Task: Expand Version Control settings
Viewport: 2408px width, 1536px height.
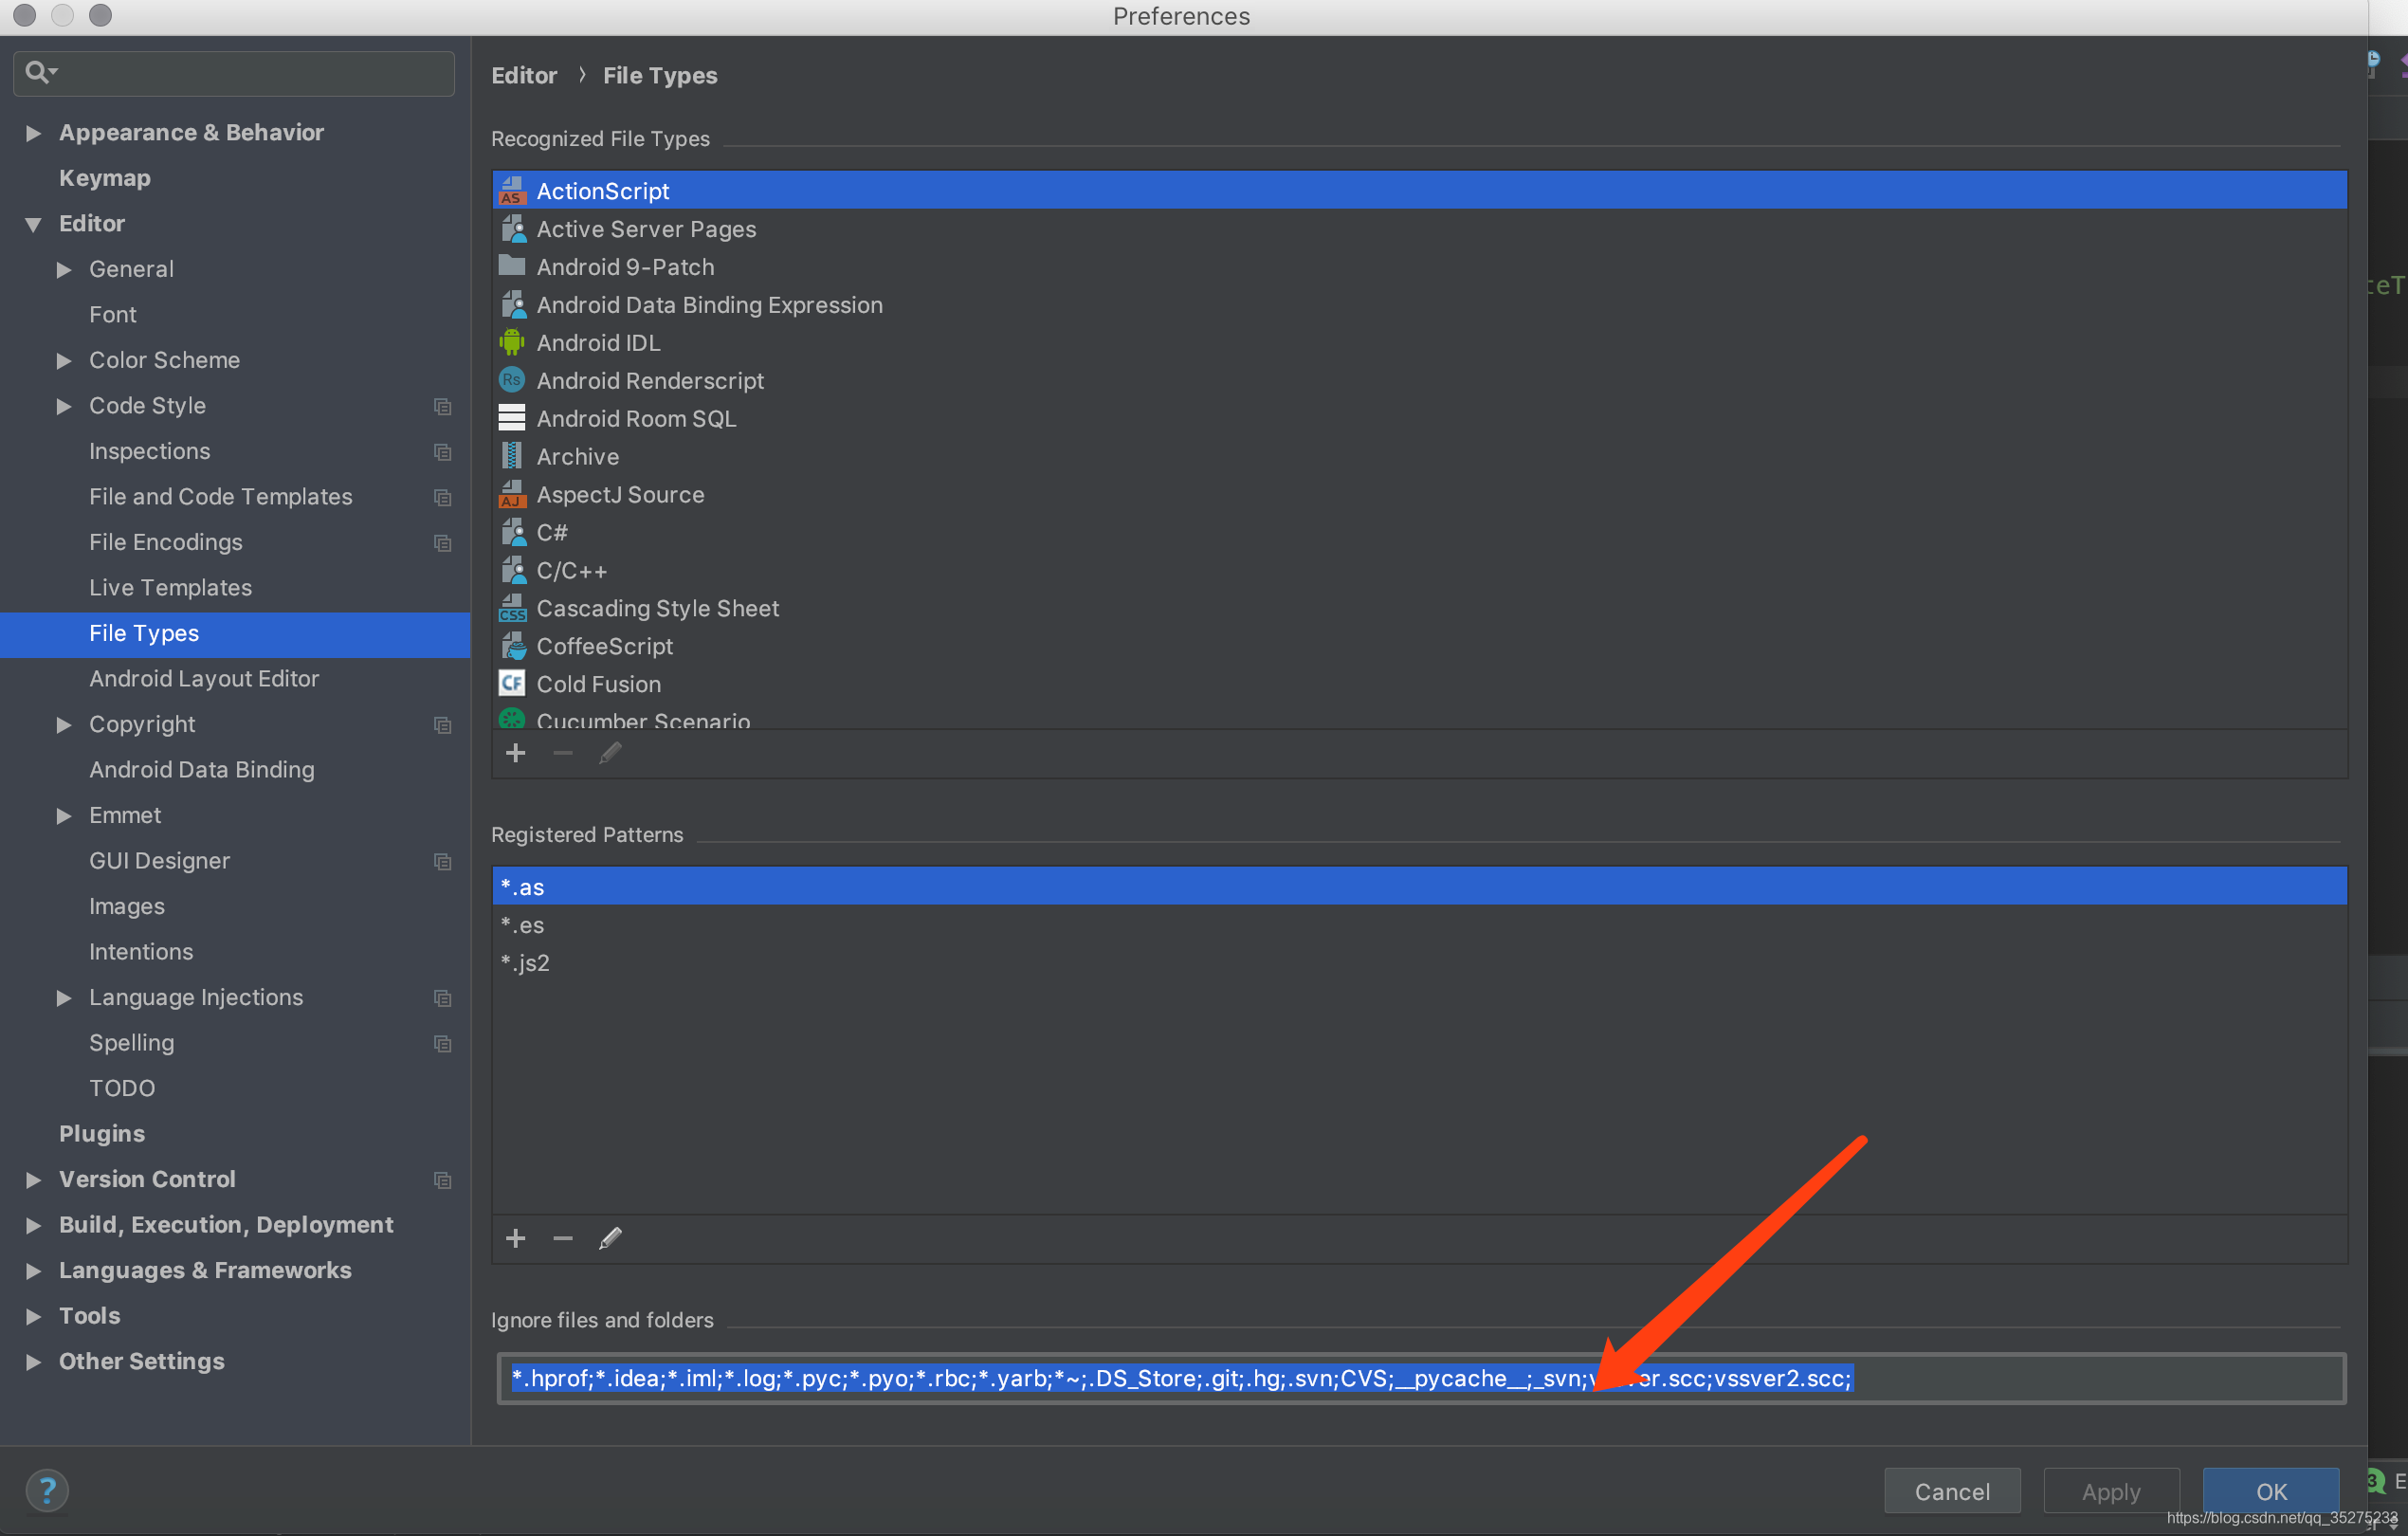Action: [x=34, y=1180]
